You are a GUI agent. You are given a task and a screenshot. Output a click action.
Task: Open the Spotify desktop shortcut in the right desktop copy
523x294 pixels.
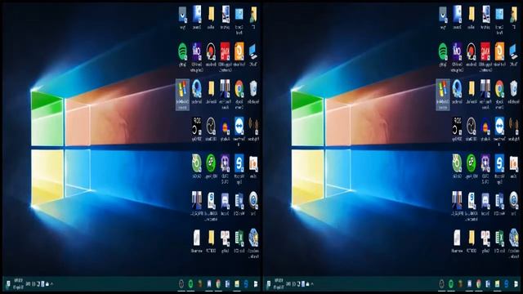point(443,51)
